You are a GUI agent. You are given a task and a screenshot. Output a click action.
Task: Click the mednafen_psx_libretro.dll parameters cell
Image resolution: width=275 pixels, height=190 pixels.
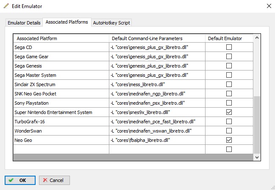(x=157, y=103)
